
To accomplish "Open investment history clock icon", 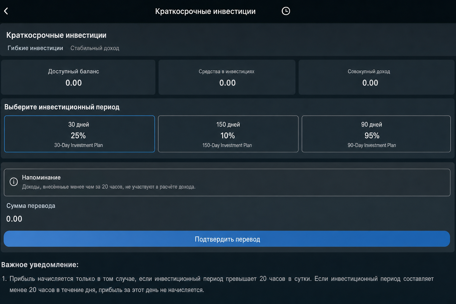I will [286, 11].
